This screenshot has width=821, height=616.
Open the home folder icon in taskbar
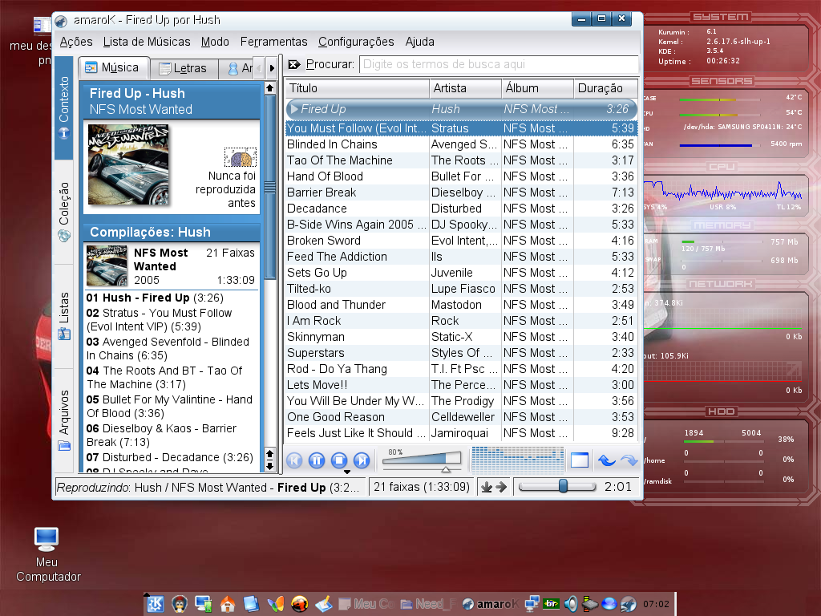[x=227, y=604]
